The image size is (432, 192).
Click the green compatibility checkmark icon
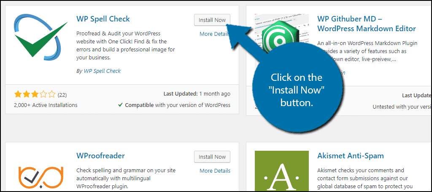(x=120, y=105)
